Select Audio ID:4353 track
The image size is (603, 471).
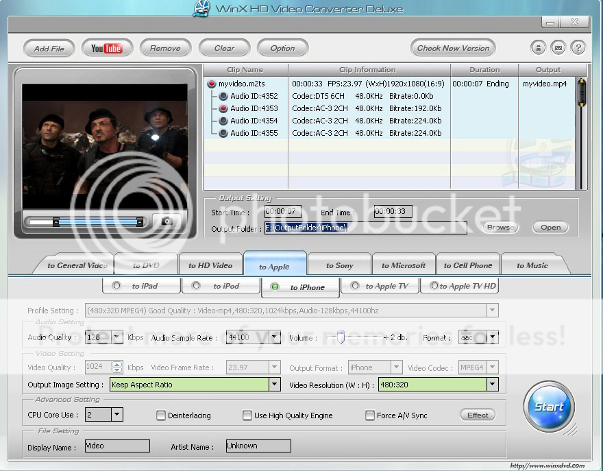(x=223, y=108)
